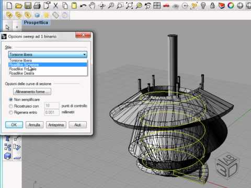Activate the Pan hand tool
This screenshot has height=188, width=251.
(92, 6)
